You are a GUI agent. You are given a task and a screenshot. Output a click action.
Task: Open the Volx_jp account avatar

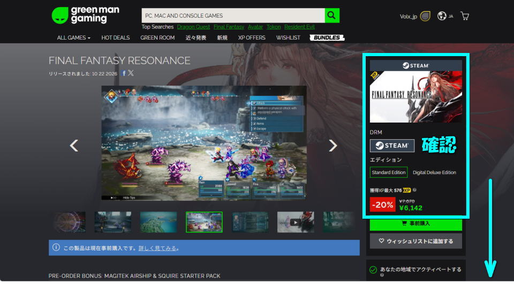click(425, 16)
